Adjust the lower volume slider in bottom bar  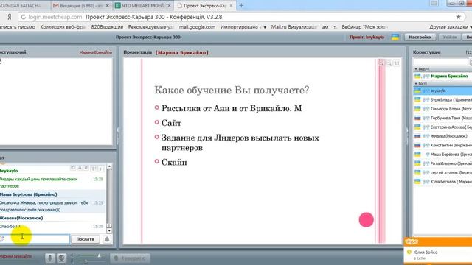coord(86,261)
